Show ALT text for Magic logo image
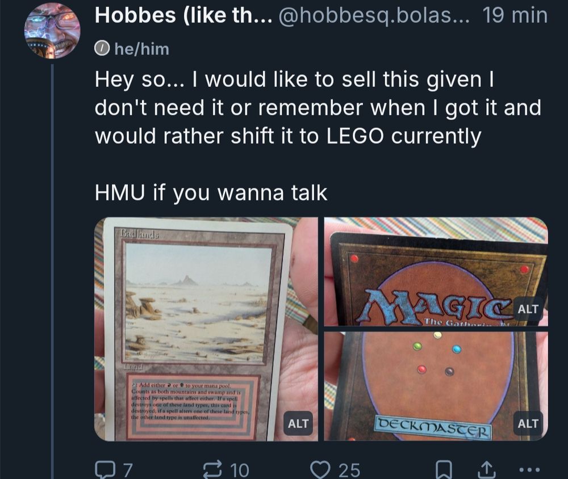This screenshot has height=479, width=568. click(528, 309)
